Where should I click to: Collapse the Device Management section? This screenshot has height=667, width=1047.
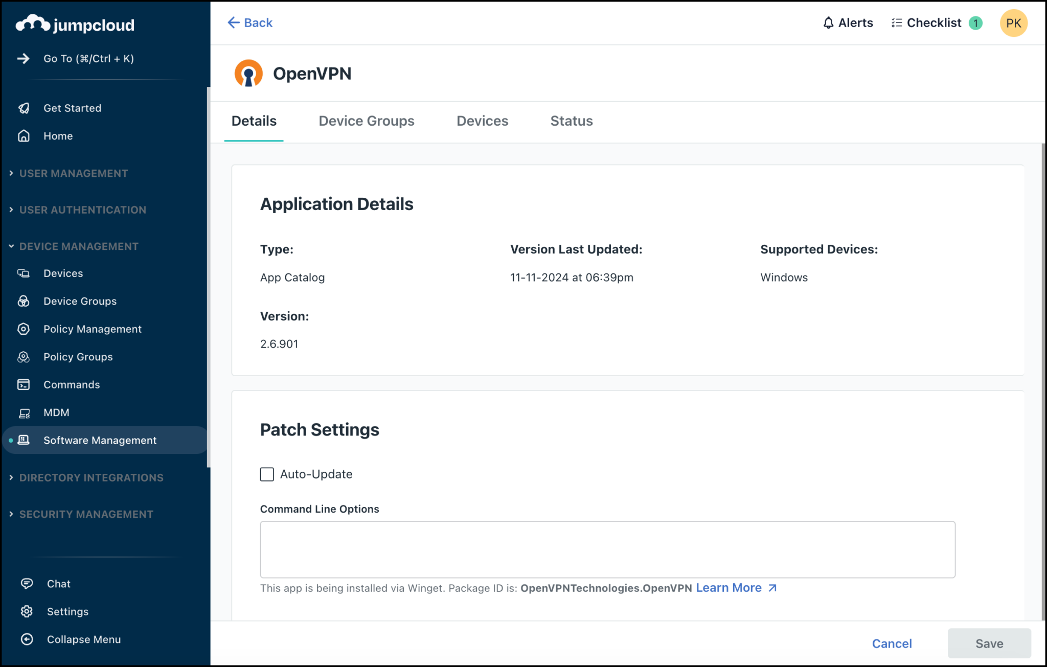(x=79, y=246)
